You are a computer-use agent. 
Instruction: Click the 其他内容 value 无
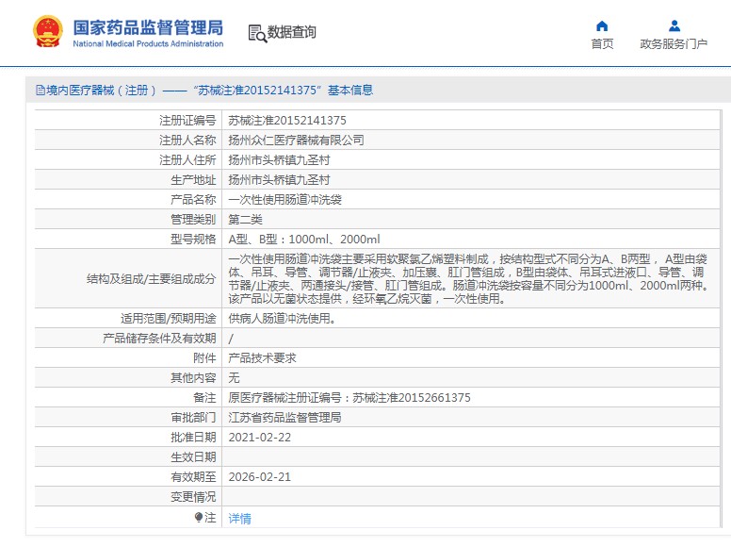pyautogui.click(x=234, y=377)
